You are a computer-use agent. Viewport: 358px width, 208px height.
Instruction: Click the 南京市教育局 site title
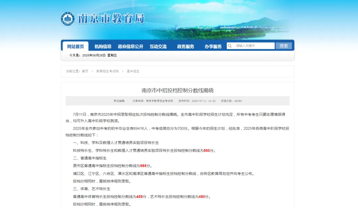[x=111, y=19]
